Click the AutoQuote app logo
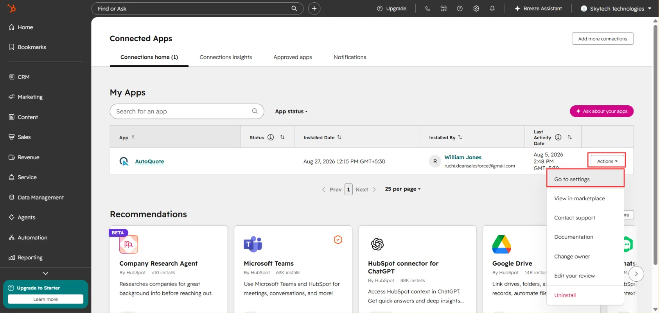Screen dimensions: 659x313 coord(124,161)
